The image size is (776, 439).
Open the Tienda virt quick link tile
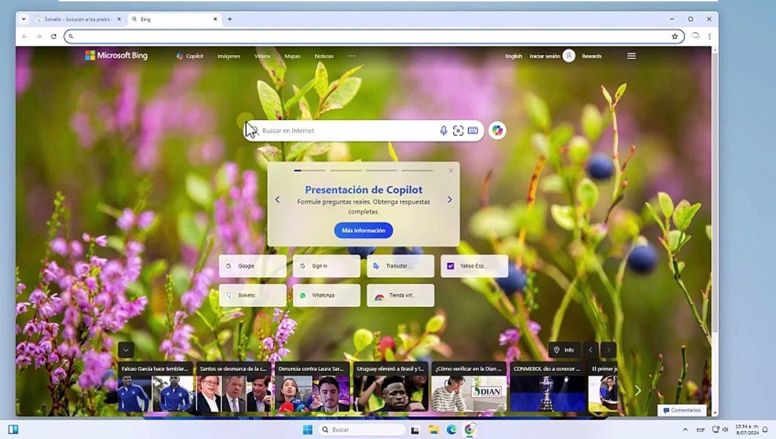(400, 295)
